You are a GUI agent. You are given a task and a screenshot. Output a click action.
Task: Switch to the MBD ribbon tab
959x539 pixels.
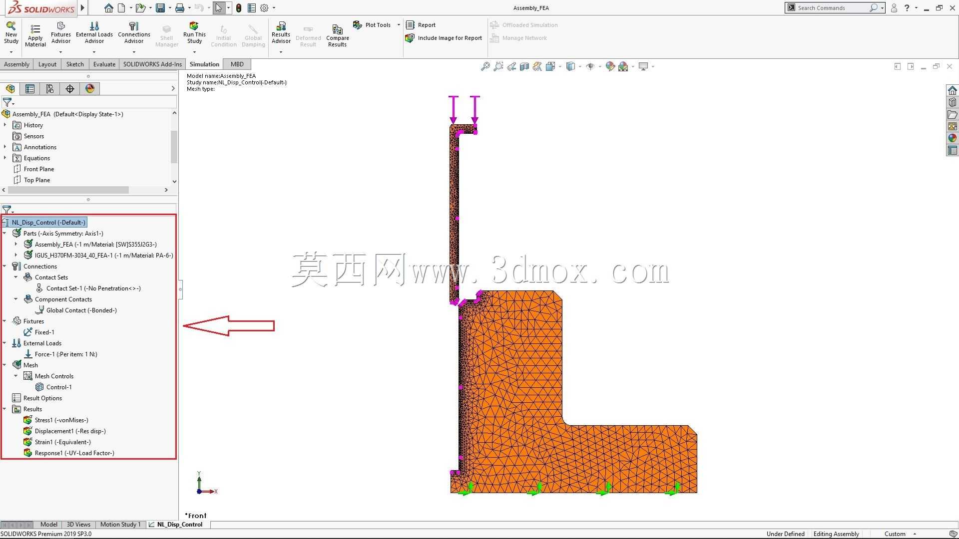coord(237,64)
